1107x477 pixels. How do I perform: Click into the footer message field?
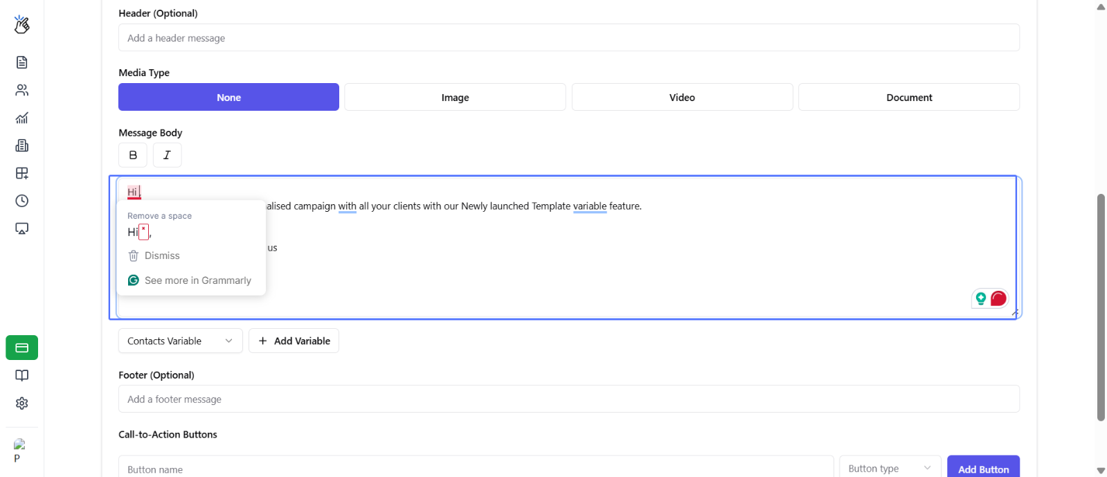click(x=569, y=399)
